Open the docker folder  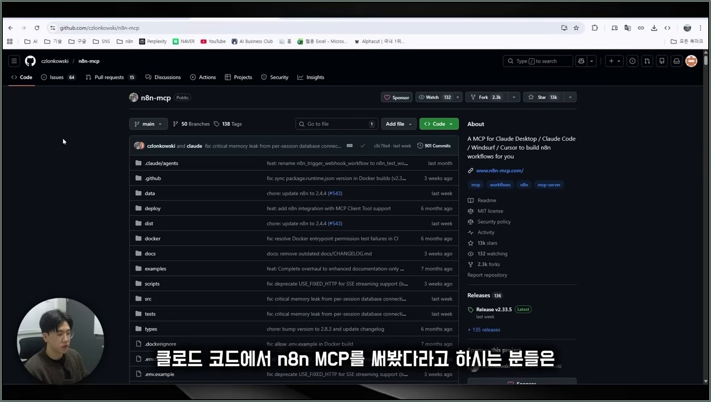coord(153,238)
